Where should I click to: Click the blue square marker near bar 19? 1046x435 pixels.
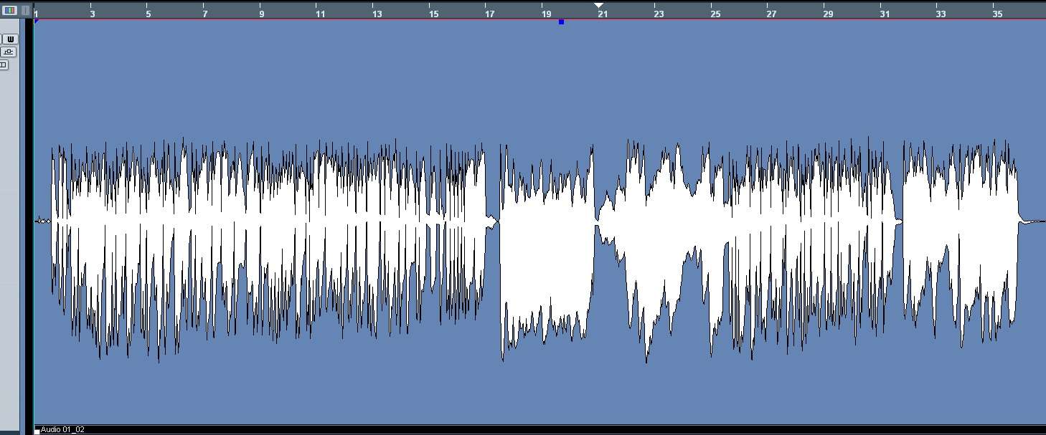click(x=561, y=22)
